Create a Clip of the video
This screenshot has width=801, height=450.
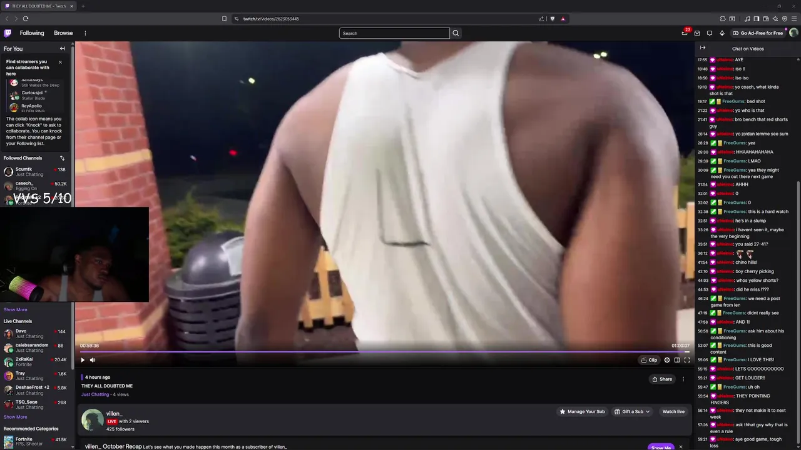649,360
